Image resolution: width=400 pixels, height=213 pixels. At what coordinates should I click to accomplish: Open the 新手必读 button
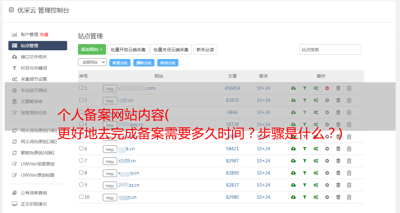pos(205,49)
